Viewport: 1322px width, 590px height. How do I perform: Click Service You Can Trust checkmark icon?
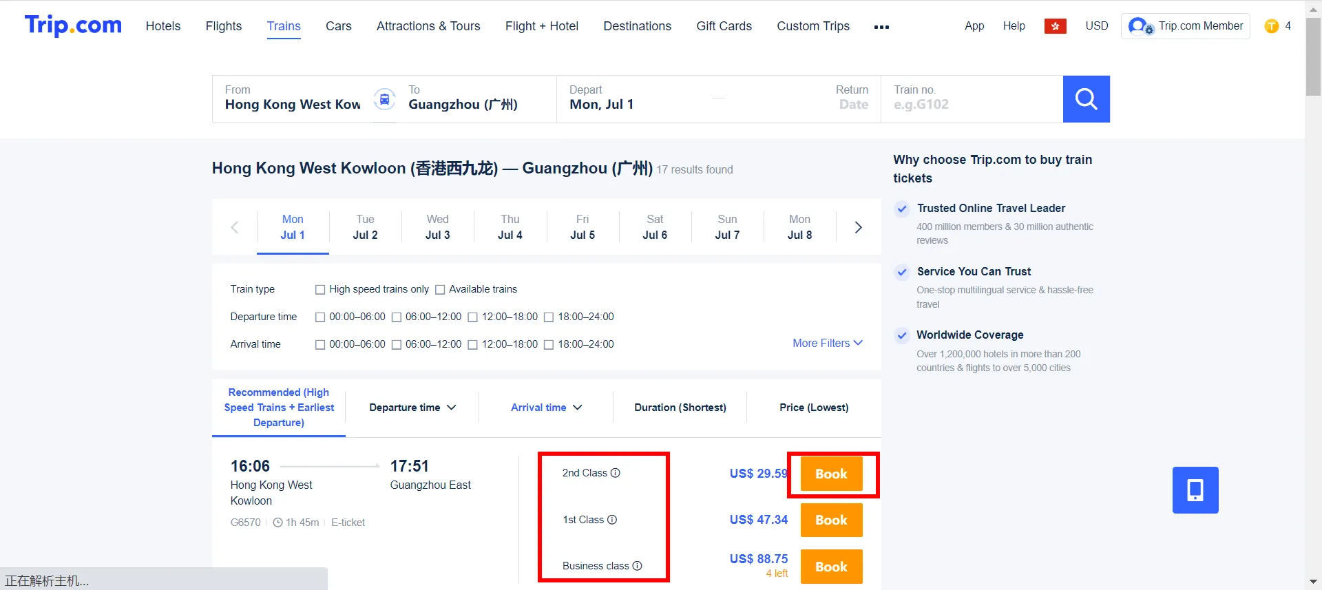[x=902, y=272]
